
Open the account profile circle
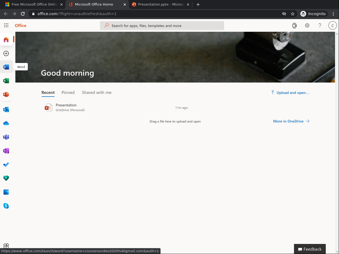tap(333, 25)
